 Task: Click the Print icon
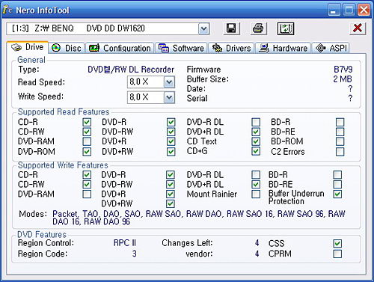click(258, 28)
